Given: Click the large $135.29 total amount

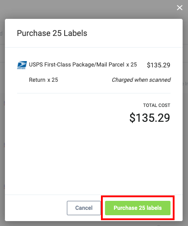Looking at the screenshot, I should coord(150,118).
